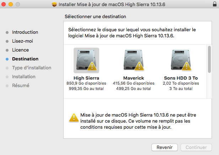Click the installer package icon in title bar
Viewport: 219px width, 155px height.
click(x=54, y=5)
